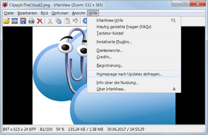Open the Bild menu
The height and width of the screenshot is (135, 208).
44,13
